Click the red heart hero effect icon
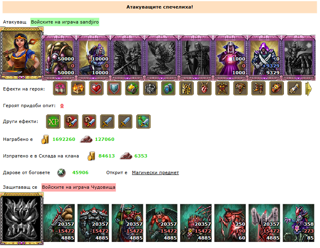The image size is (320, 248). [x=96, y=88]
